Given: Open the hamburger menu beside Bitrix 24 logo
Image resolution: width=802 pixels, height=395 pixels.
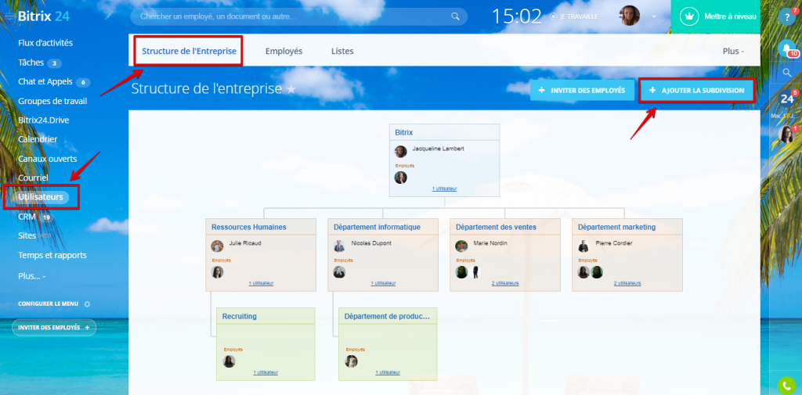Looking at the screenshot, I should tap(9, 16).
